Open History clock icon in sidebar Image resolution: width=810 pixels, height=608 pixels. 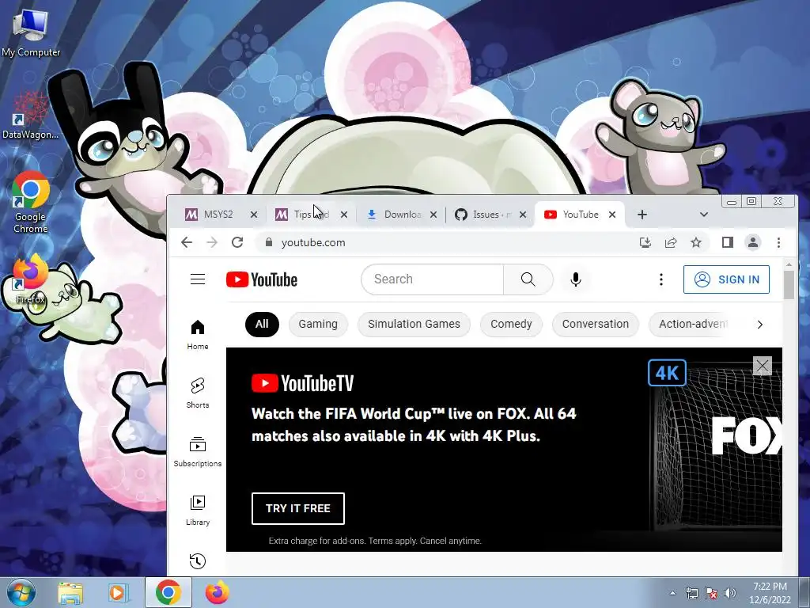(x=197, y=561)
